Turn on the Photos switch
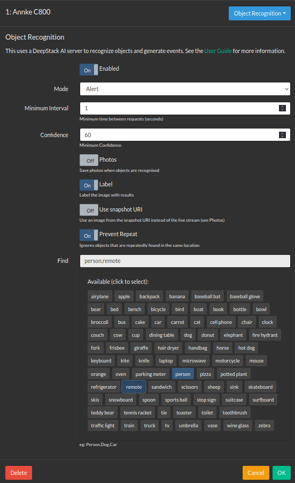Viewport: 295px width, 483px height. [89, 160]
